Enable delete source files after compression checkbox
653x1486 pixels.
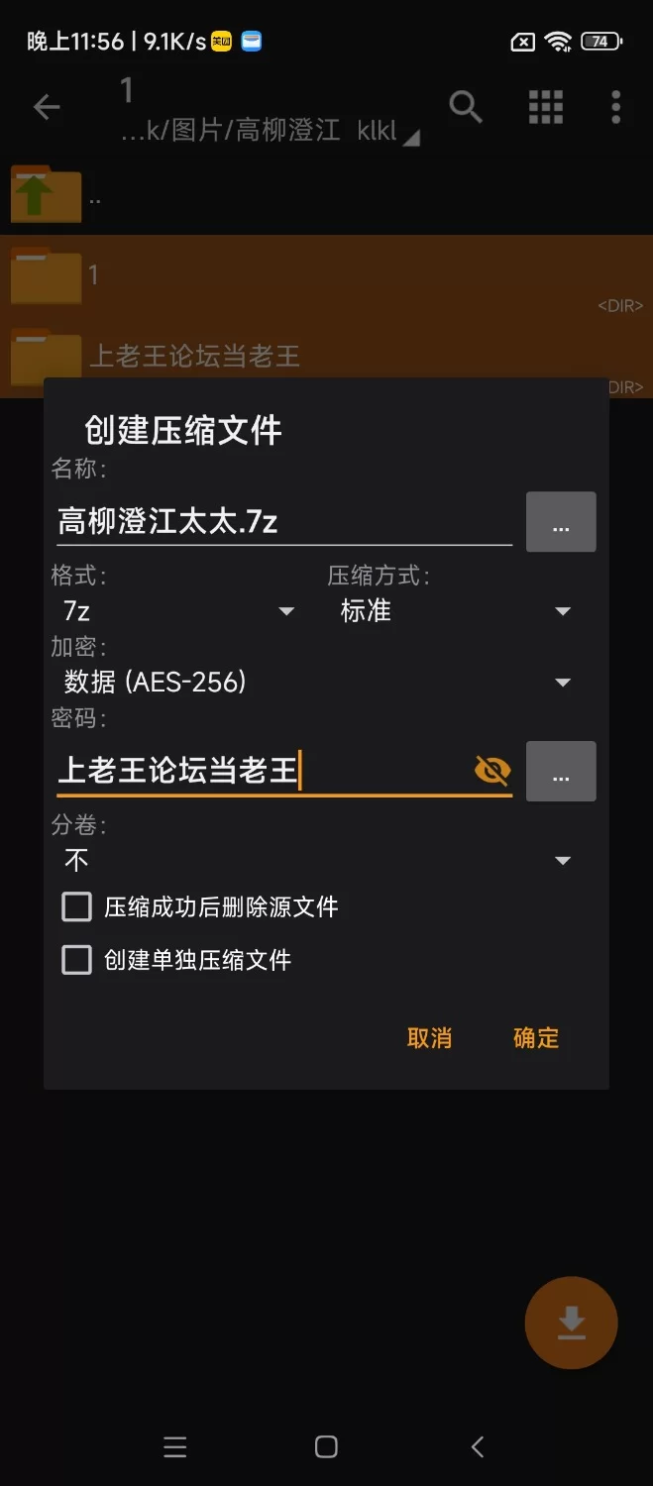[x=77, y=906]
